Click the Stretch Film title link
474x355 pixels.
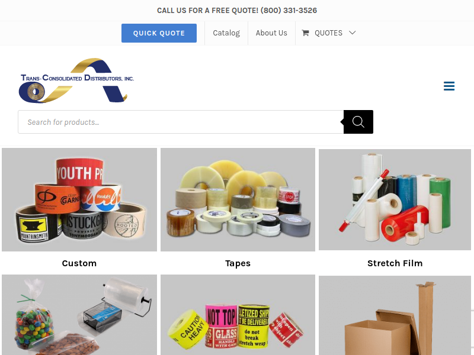[x=395, y=263]
